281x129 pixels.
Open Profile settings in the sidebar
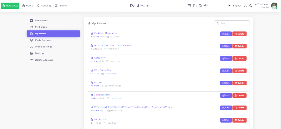pos(53,47)
